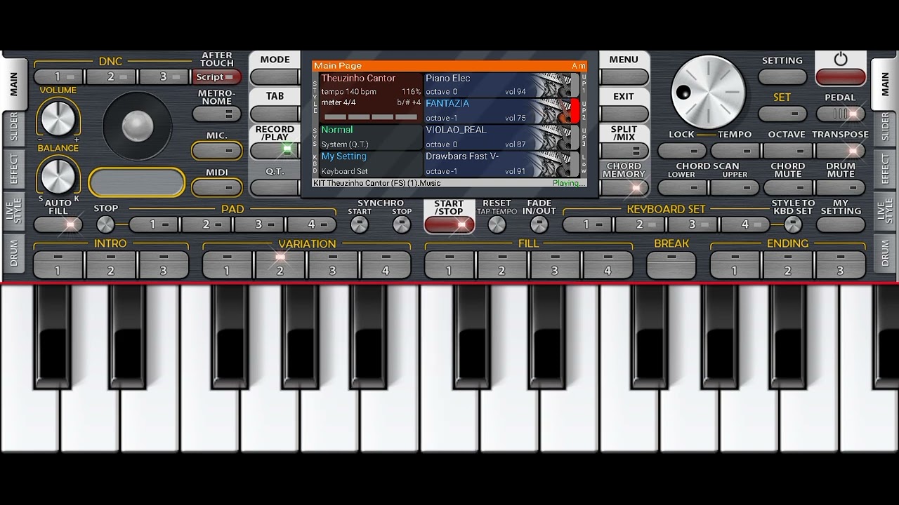This screenshot has height=505, width=899.
Task: Toggle the CHORD MUTE button
Action: (x=787, y=187)
